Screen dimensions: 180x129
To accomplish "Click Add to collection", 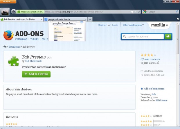I will (152, 71).
